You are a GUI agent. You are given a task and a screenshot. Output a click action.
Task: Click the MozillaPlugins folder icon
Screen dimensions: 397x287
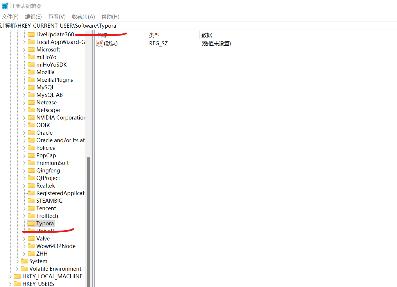[x=31, y=80]
